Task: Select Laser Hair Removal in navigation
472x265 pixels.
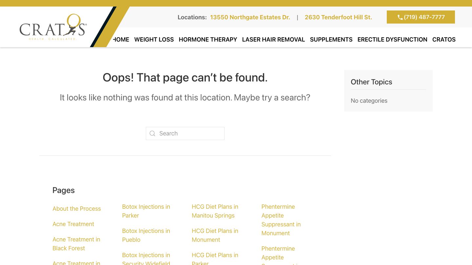Action: click(273, 40)
